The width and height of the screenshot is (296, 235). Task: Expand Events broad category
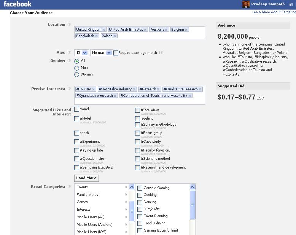point(101,187)
